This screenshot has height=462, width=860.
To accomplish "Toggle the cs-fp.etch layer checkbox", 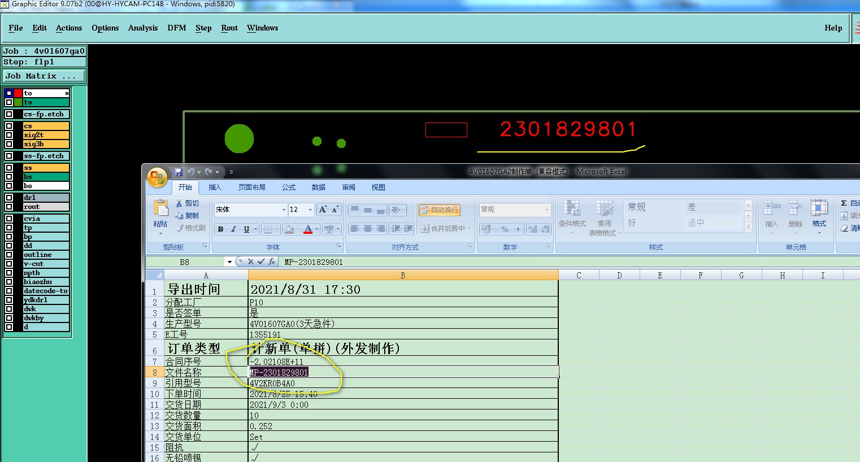I will (9, 114).
